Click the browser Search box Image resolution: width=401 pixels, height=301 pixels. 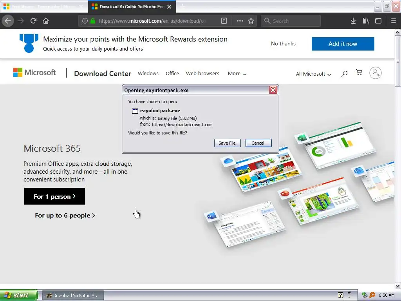click(x=291, y=21)
